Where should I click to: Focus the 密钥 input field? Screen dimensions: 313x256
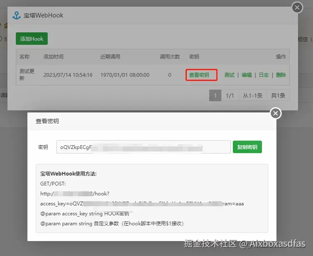pyautogui.click(x=143, y=147)
